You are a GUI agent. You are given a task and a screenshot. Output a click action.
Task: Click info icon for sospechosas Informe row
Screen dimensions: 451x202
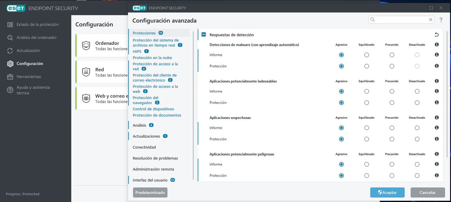437,128
